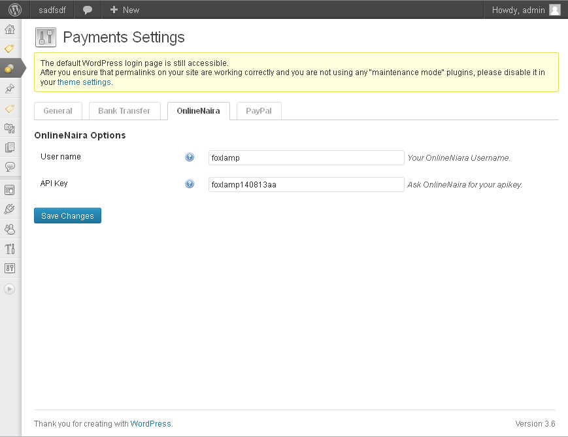Click the Save Changes button
Viewport: 568px width, 437px height.
pyautogui.click(x=67, y=216)
